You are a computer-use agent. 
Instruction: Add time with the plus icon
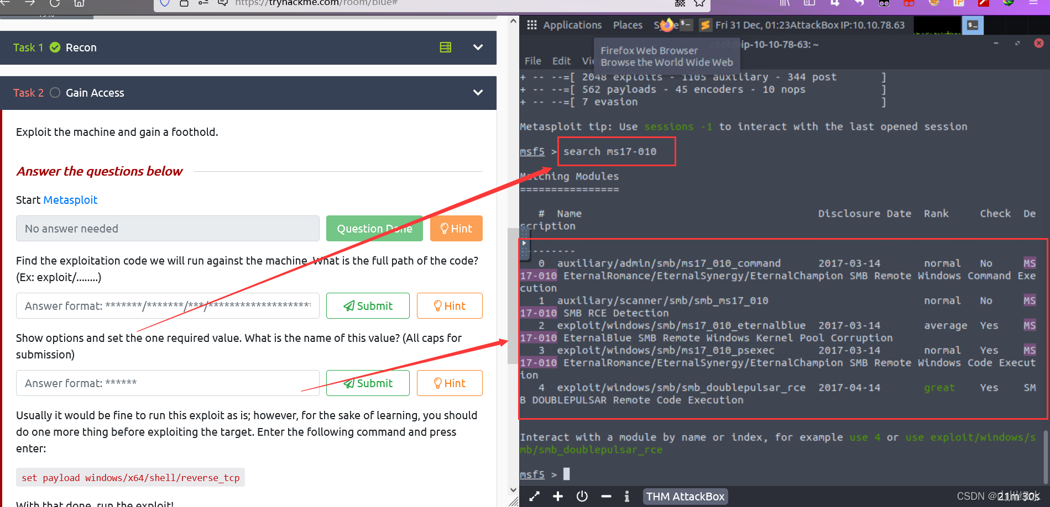click(x=558, y=497)
